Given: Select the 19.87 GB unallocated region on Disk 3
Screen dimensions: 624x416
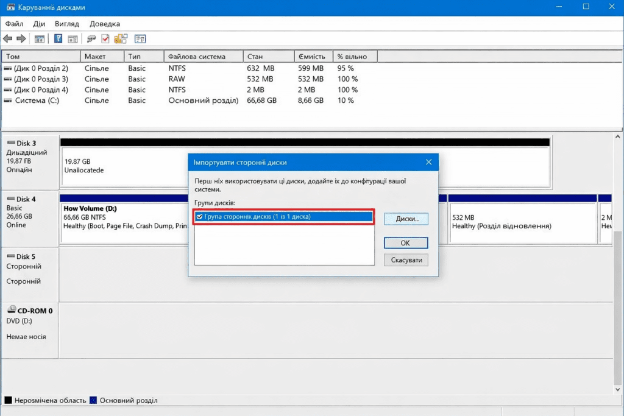Looking at the screenshot, I should [x=122, y=166].
